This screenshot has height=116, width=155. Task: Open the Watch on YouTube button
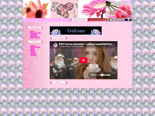101,75
